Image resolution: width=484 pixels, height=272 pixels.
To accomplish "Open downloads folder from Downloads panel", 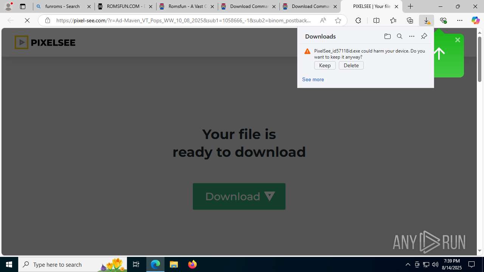I will pyautogui.click(x=387, y=36).
